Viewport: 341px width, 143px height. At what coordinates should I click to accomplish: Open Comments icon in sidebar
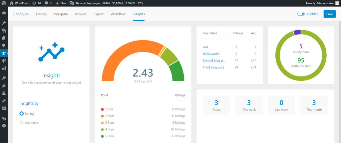tap(4, 46)
